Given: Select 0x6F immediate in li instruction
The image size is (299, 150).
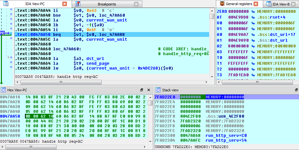Looking at the screenshot, I should 91,29.
